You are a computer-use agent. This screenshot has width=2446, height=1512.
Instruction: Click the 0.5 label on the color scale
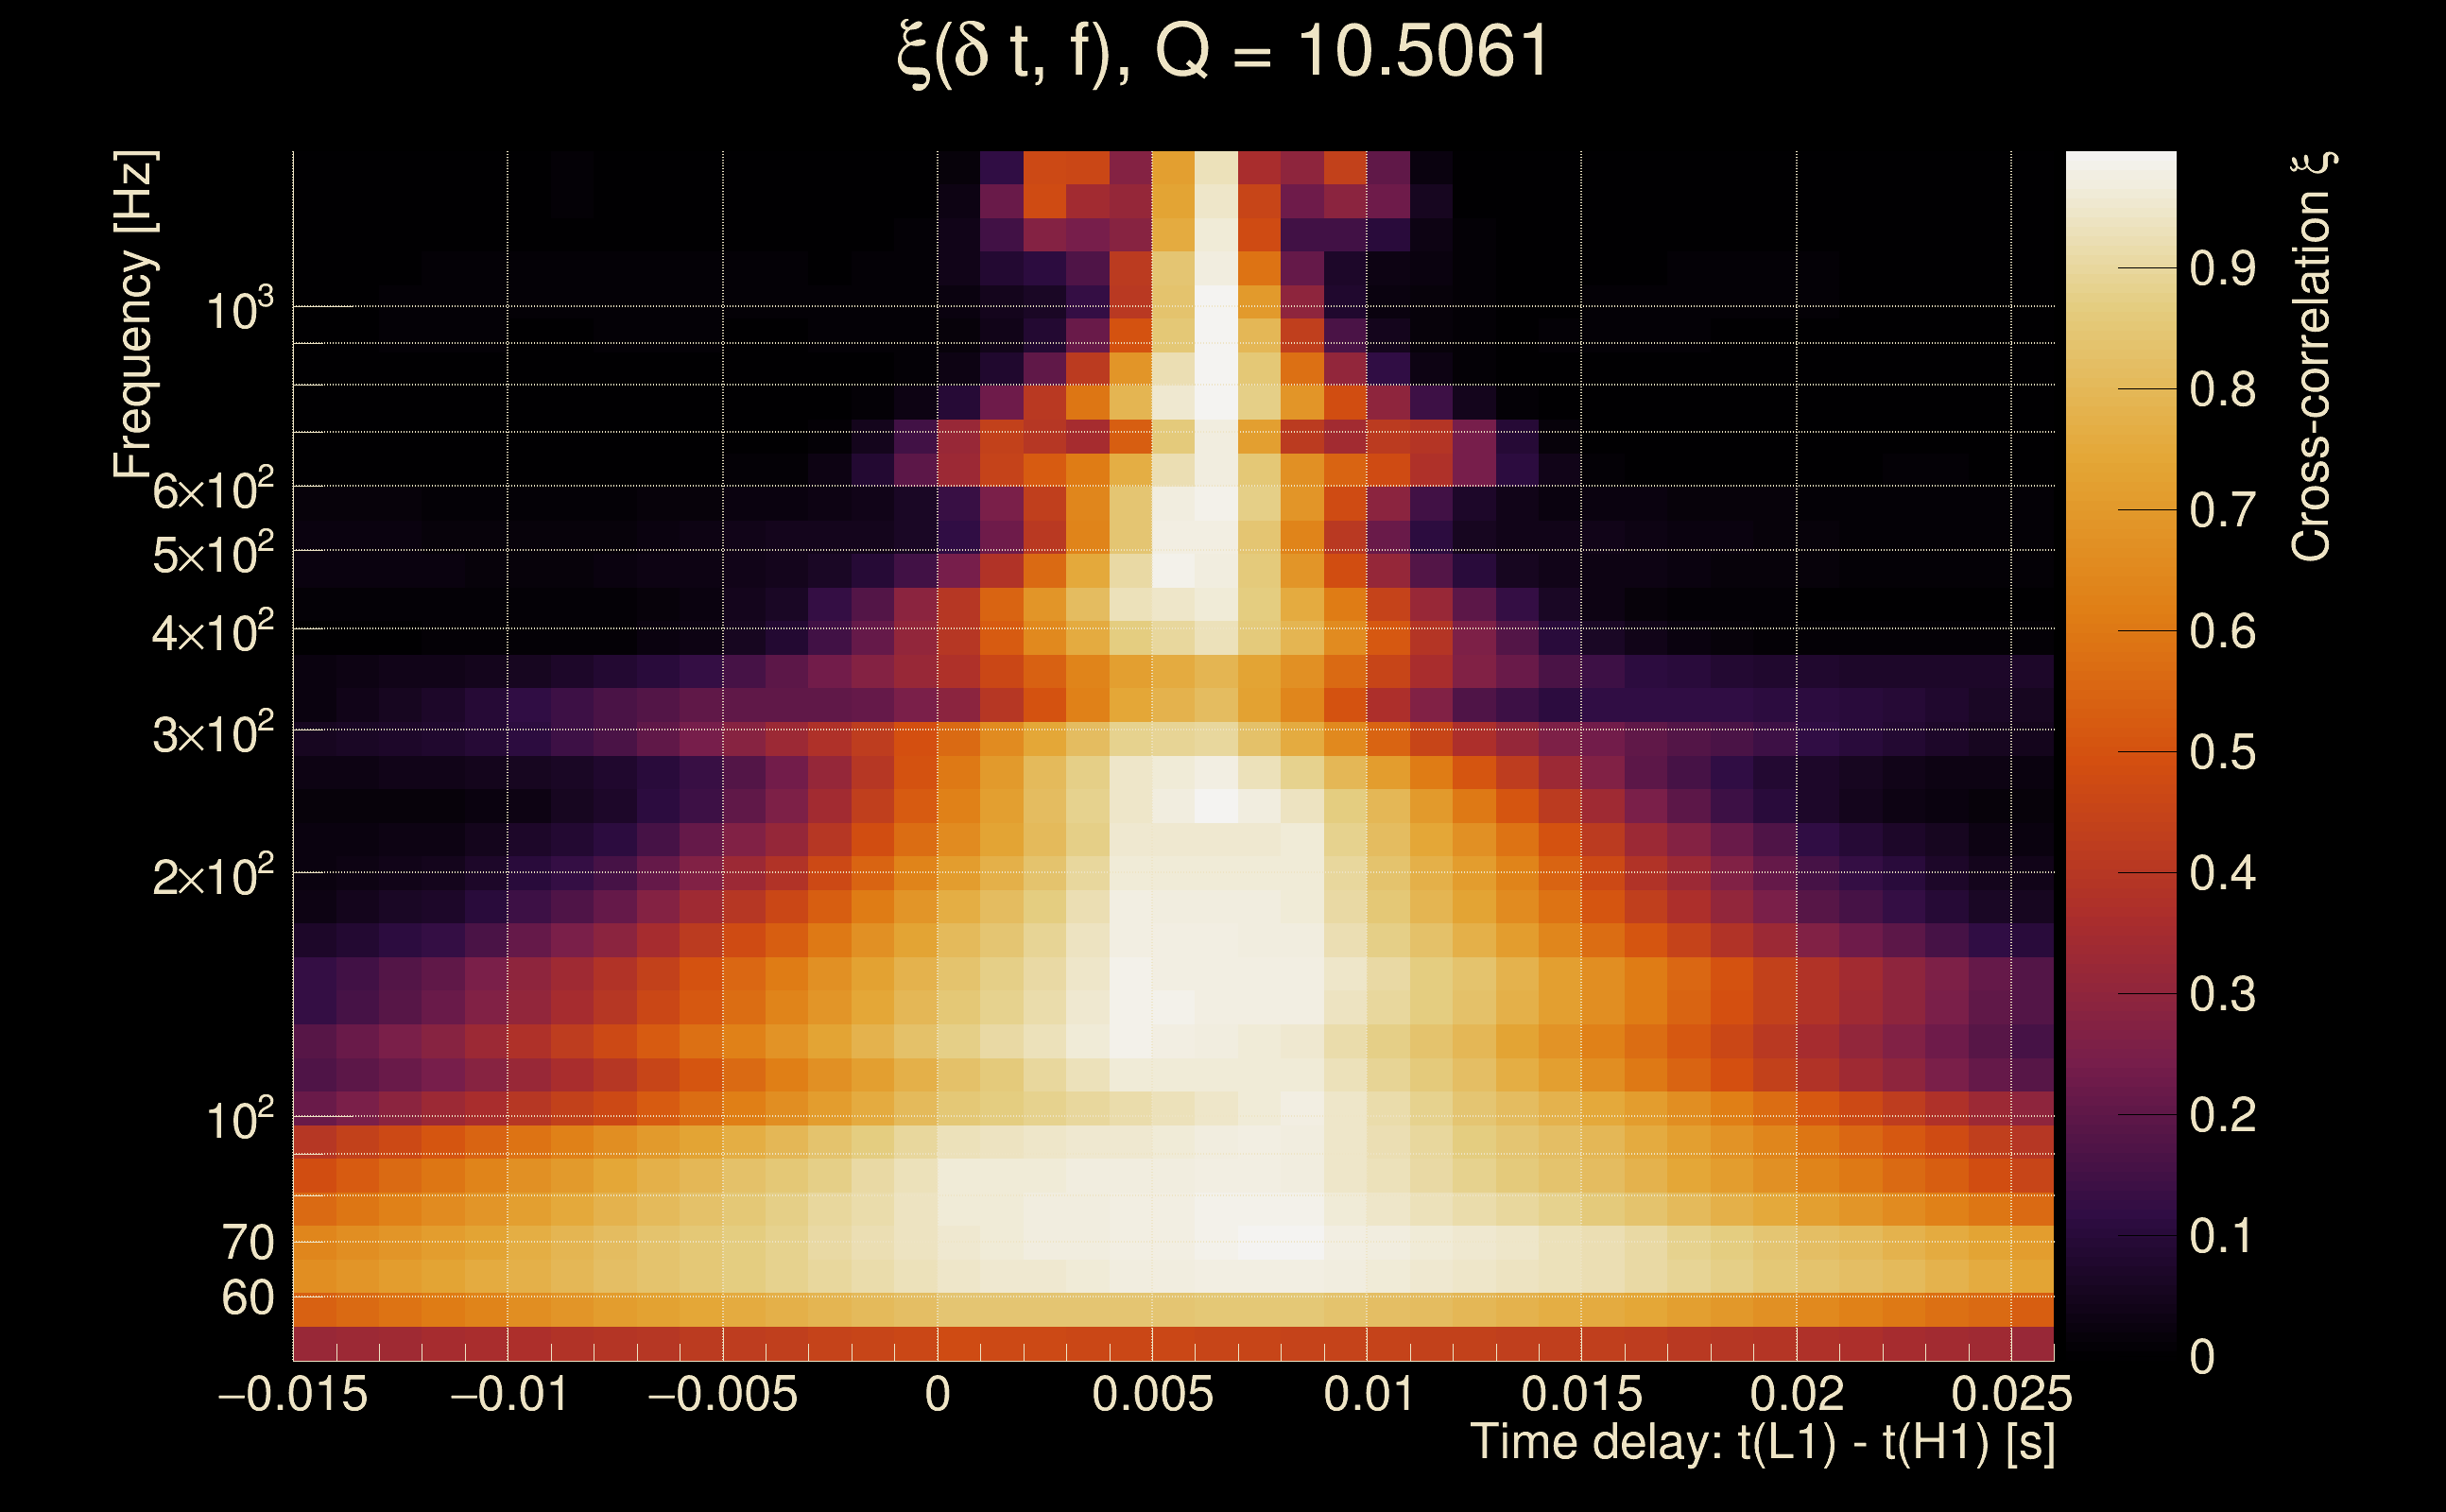(x=2222, y=752)
